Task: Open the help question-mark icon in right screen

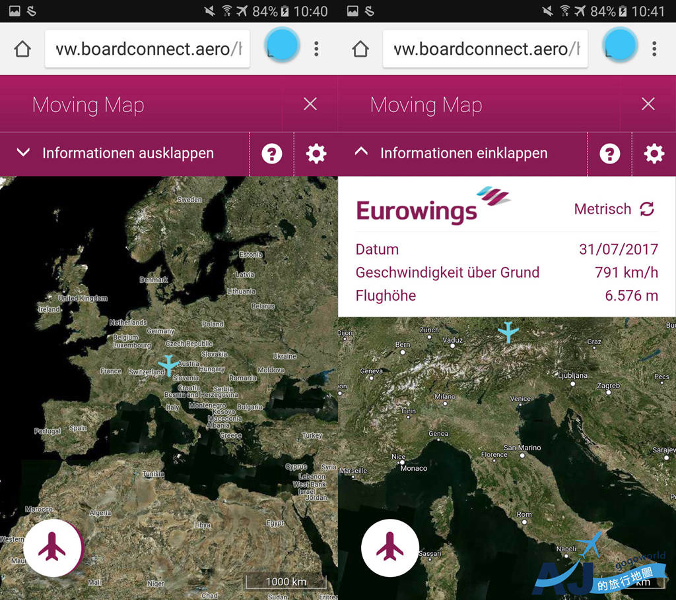Action: 610,154
